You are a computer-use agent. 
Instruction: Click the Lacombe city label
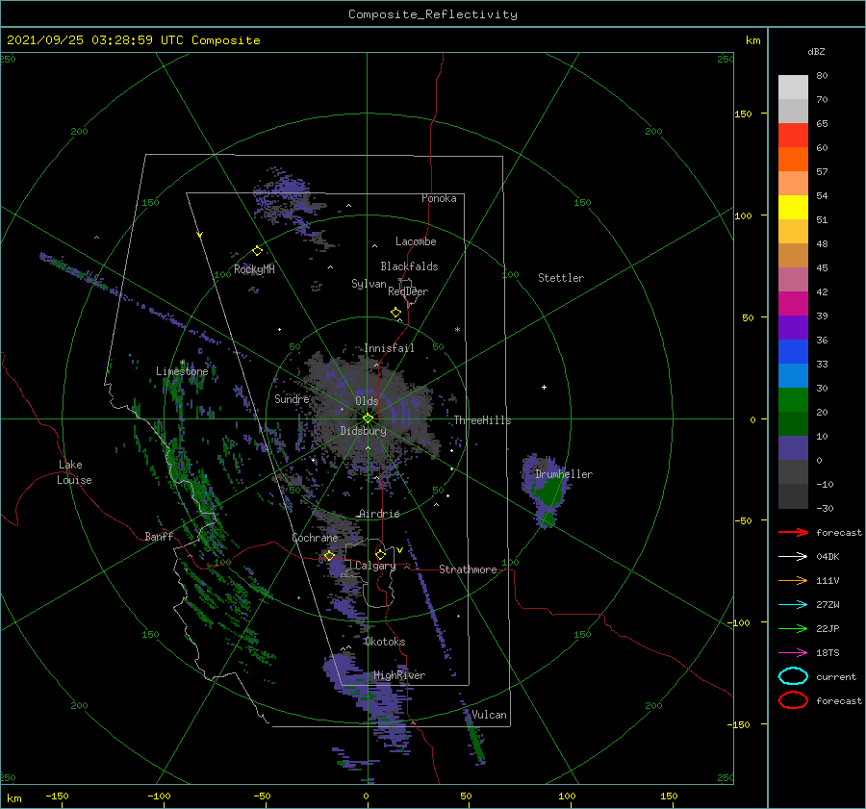click(416, 241)
